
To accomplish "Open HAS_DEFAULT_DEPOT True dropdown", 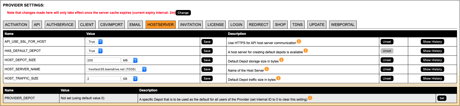I will tap(95, 51).
